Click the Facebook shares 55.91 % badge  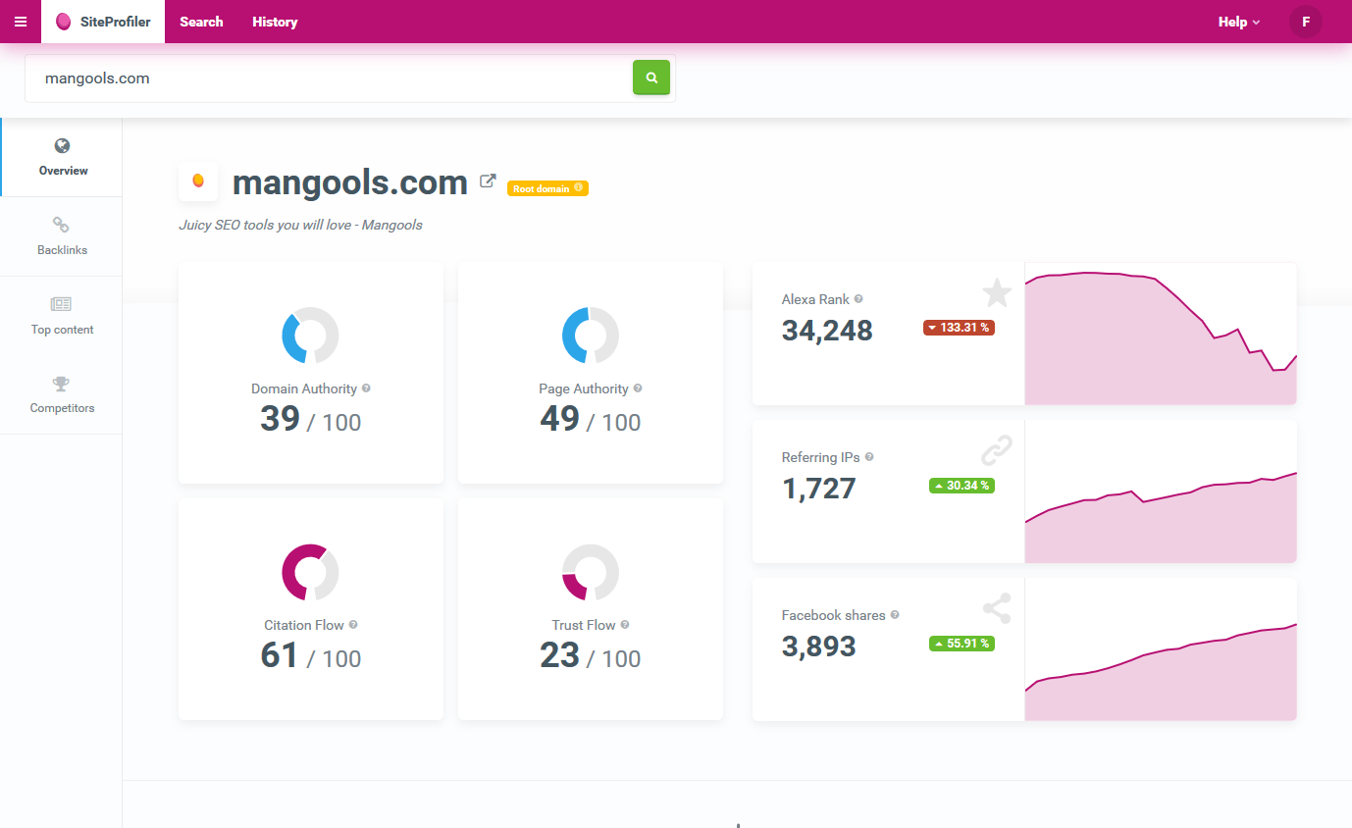click(x=962, y=644)
